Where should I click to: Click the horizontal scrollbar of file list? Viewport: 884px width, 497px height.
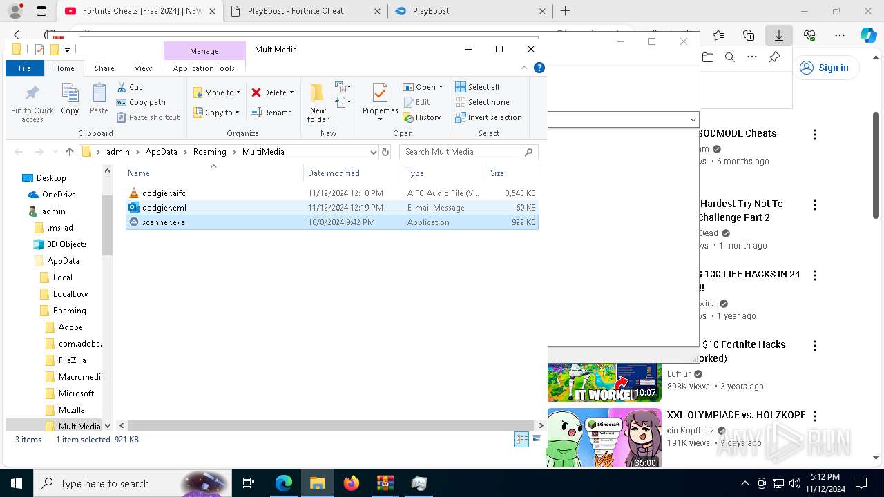point(331,426)
